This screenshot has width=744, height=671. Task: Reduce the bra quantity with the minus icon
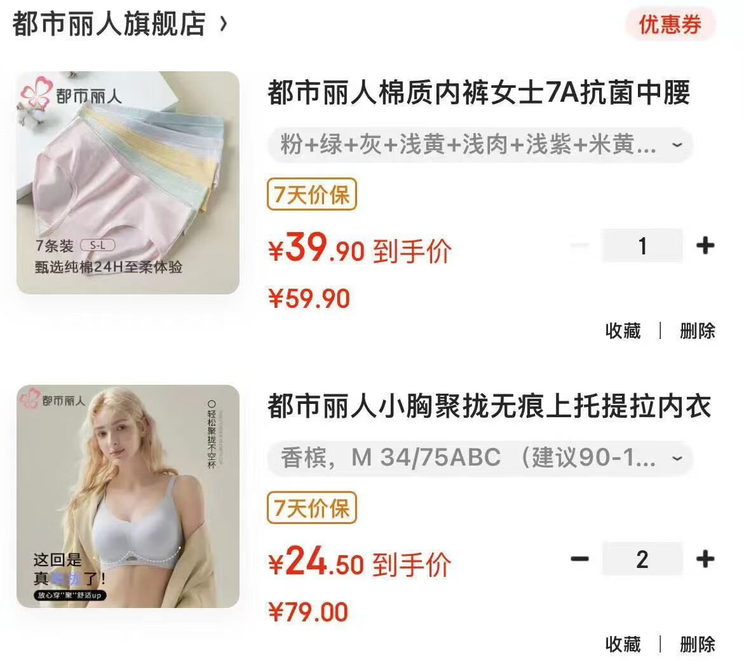coord(580,559)
